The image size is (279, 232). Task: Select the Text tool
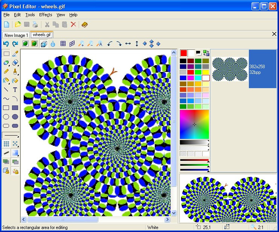click(15, 90)
